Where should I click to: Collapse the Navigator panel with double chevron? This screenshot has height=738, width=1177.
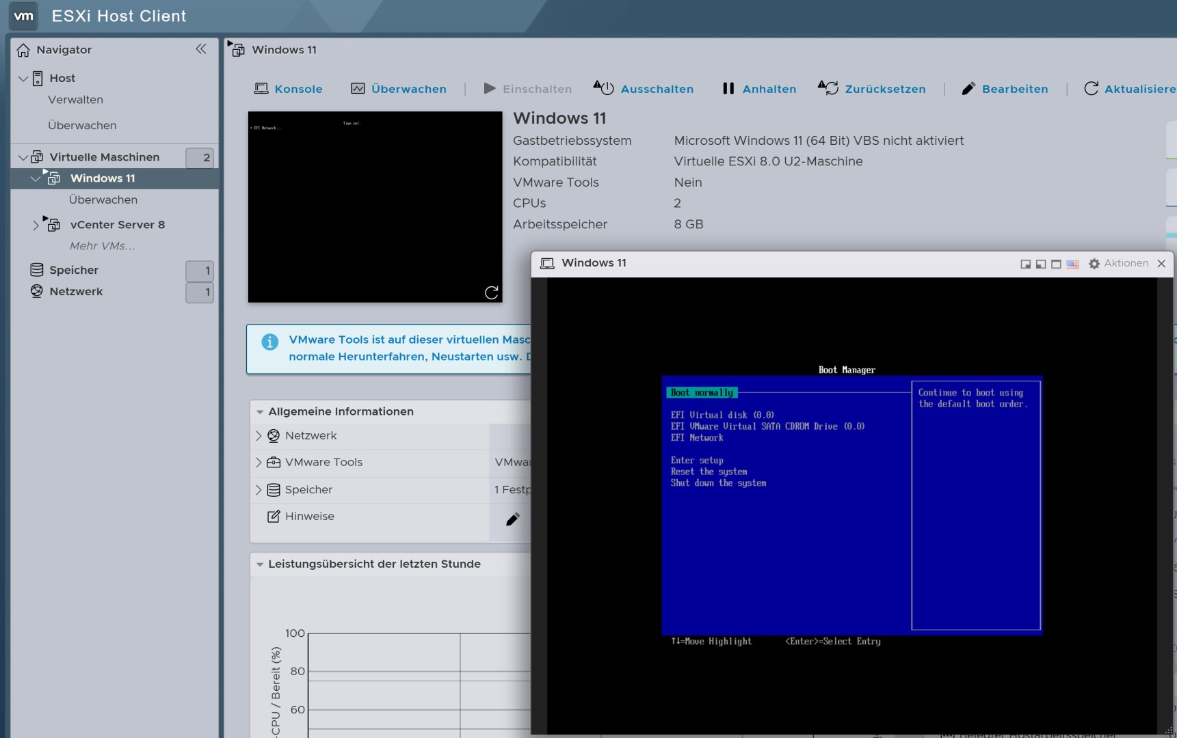point(201,49)
